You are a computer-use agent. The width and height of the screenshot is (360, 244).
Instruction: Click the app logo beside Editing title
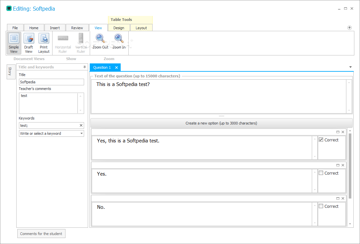pos(9,9)
